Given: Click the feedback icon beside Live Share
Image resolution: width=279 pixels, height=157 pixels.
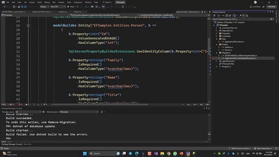Looking at the screenshot, I should click(263, 7).
